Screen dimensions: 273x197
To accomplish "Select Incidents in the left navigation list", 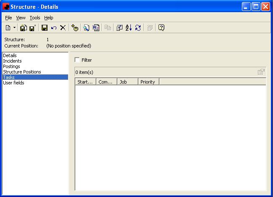I will [12, 61].
